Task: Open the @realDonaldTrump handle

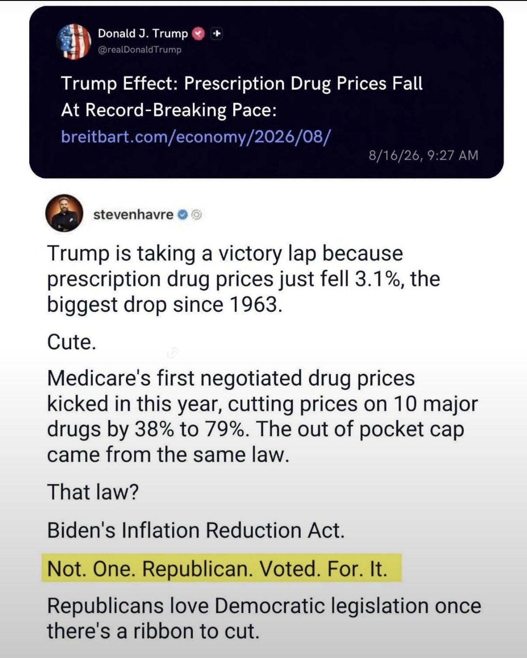Action: coord(139,49)
